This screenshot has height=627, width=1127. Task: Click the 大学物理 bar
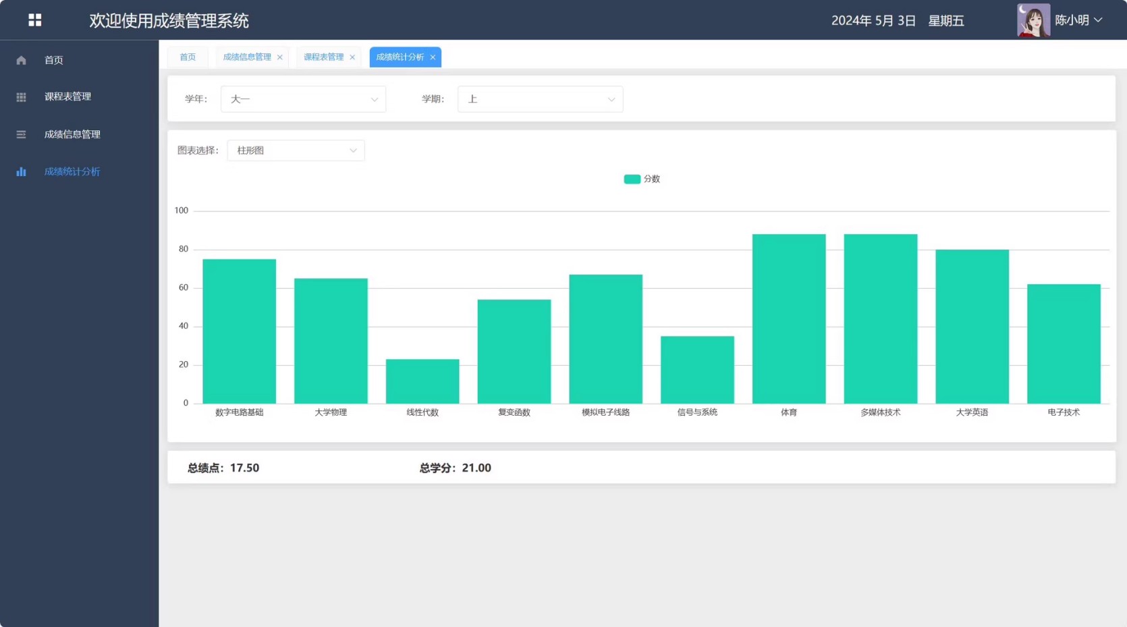pyautogui.click(x=331, y=341)
